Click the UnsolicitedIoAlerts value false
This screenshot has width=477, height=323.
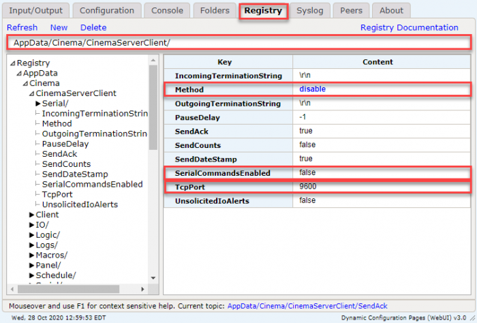pyautogui.click(x=307, y=200)
